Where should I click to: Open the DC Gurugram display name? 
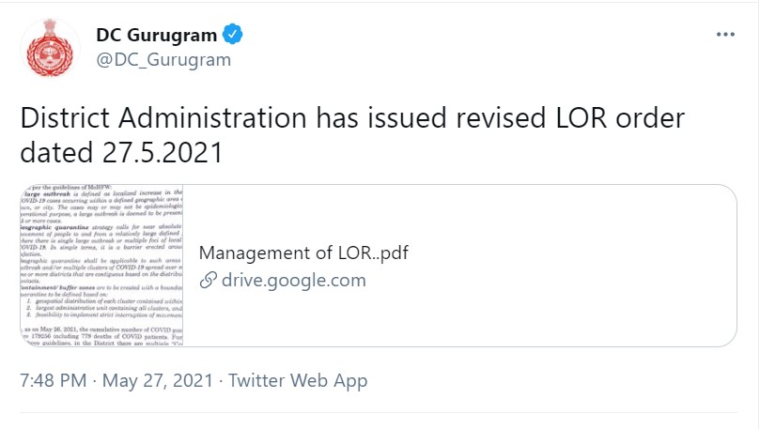[157, 36]
